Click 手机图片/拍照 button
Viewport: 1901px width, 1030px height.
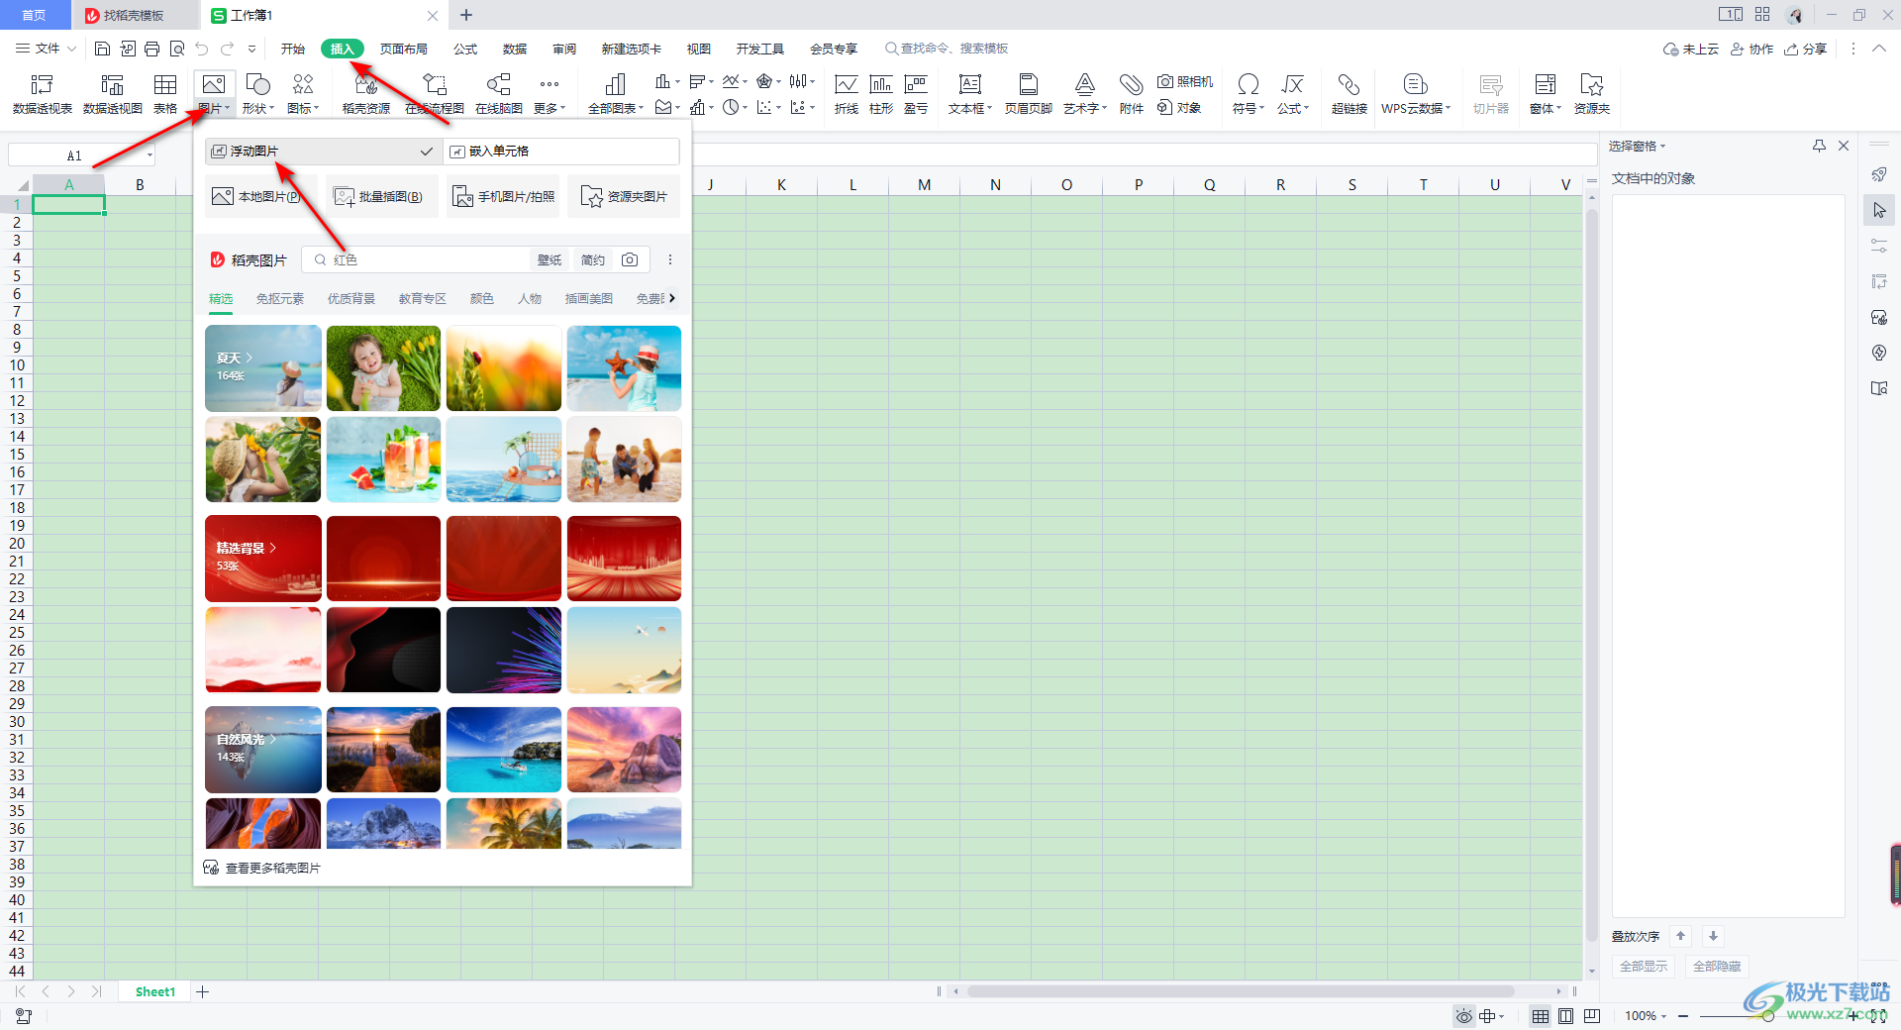(503, 196)
